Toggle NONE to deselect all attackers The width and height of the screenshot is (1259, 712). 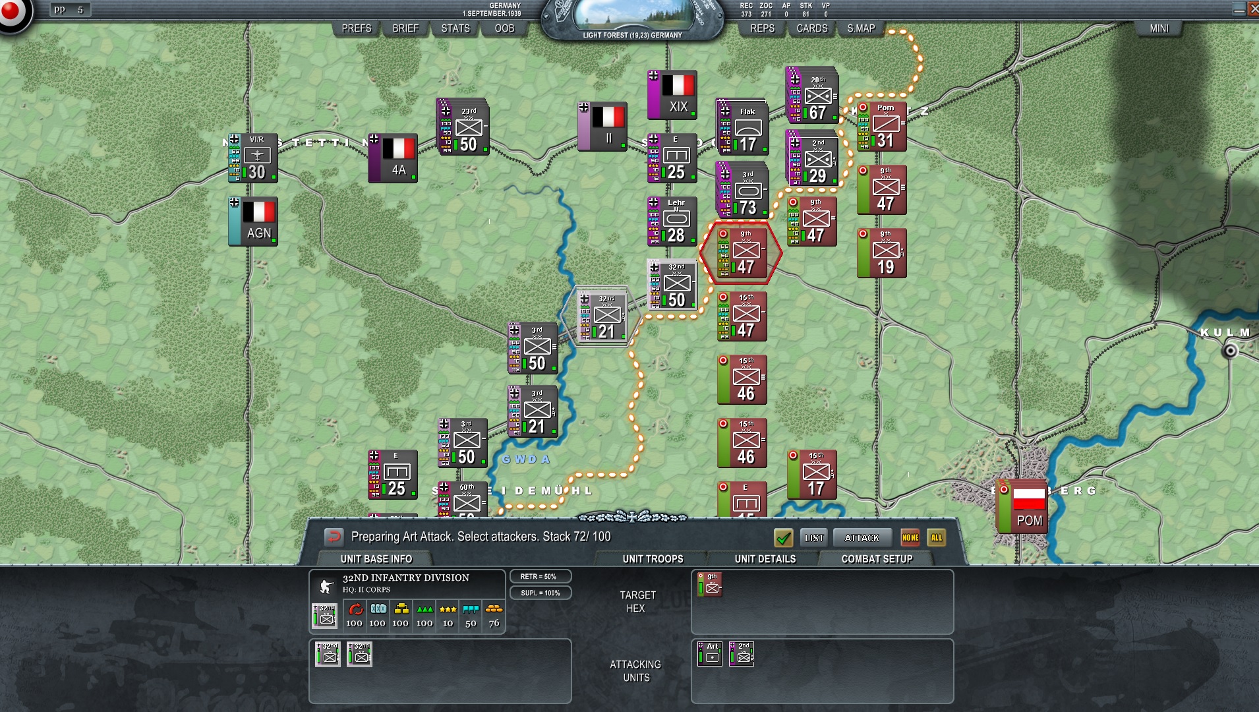coord(911,537)
